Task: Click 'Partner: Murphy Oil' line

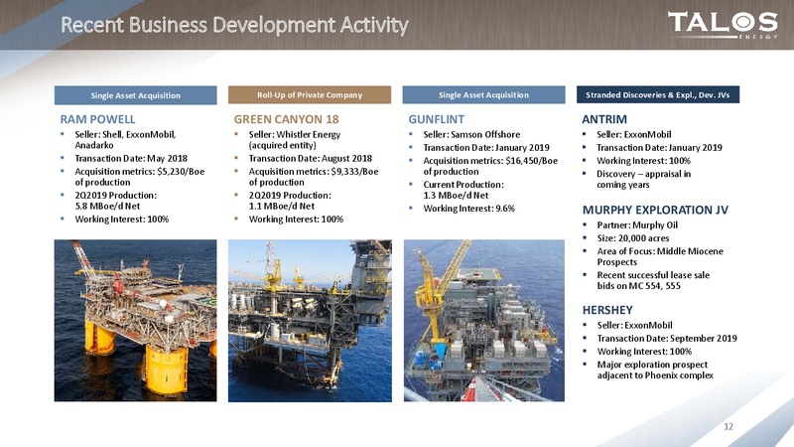Action: pos(637,225)
